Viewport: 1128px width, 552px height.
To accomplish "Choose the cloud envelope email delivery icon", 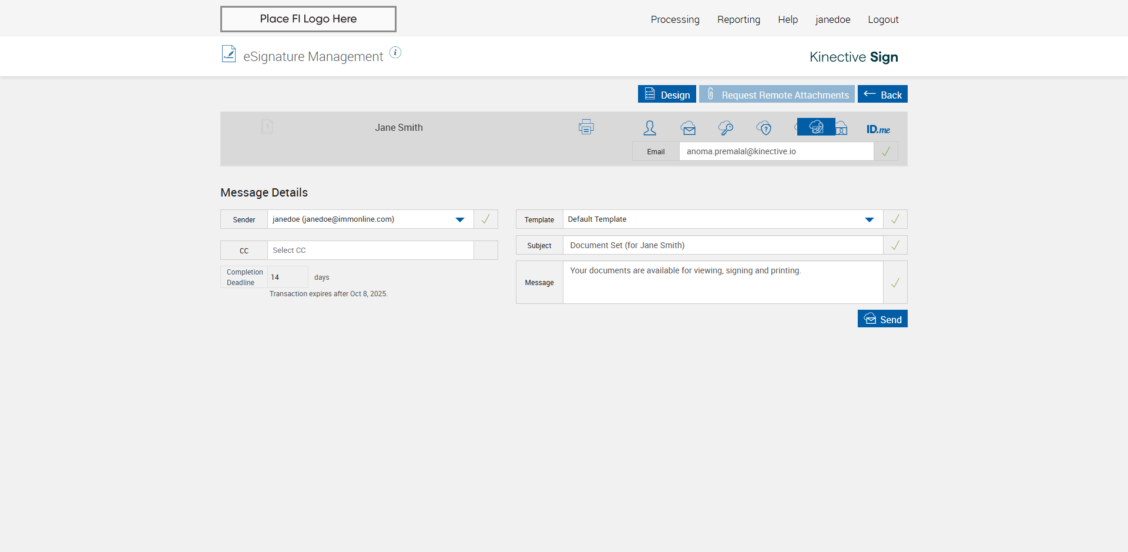I will (688, 127).
